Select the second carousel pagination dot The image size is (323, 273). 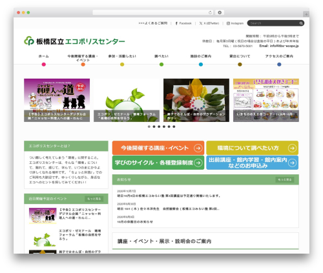click(154, 126)
